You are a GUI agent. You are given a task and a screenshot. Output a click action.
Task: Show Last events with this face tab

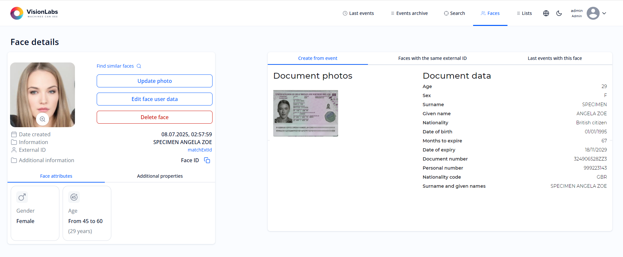[555, 58]
